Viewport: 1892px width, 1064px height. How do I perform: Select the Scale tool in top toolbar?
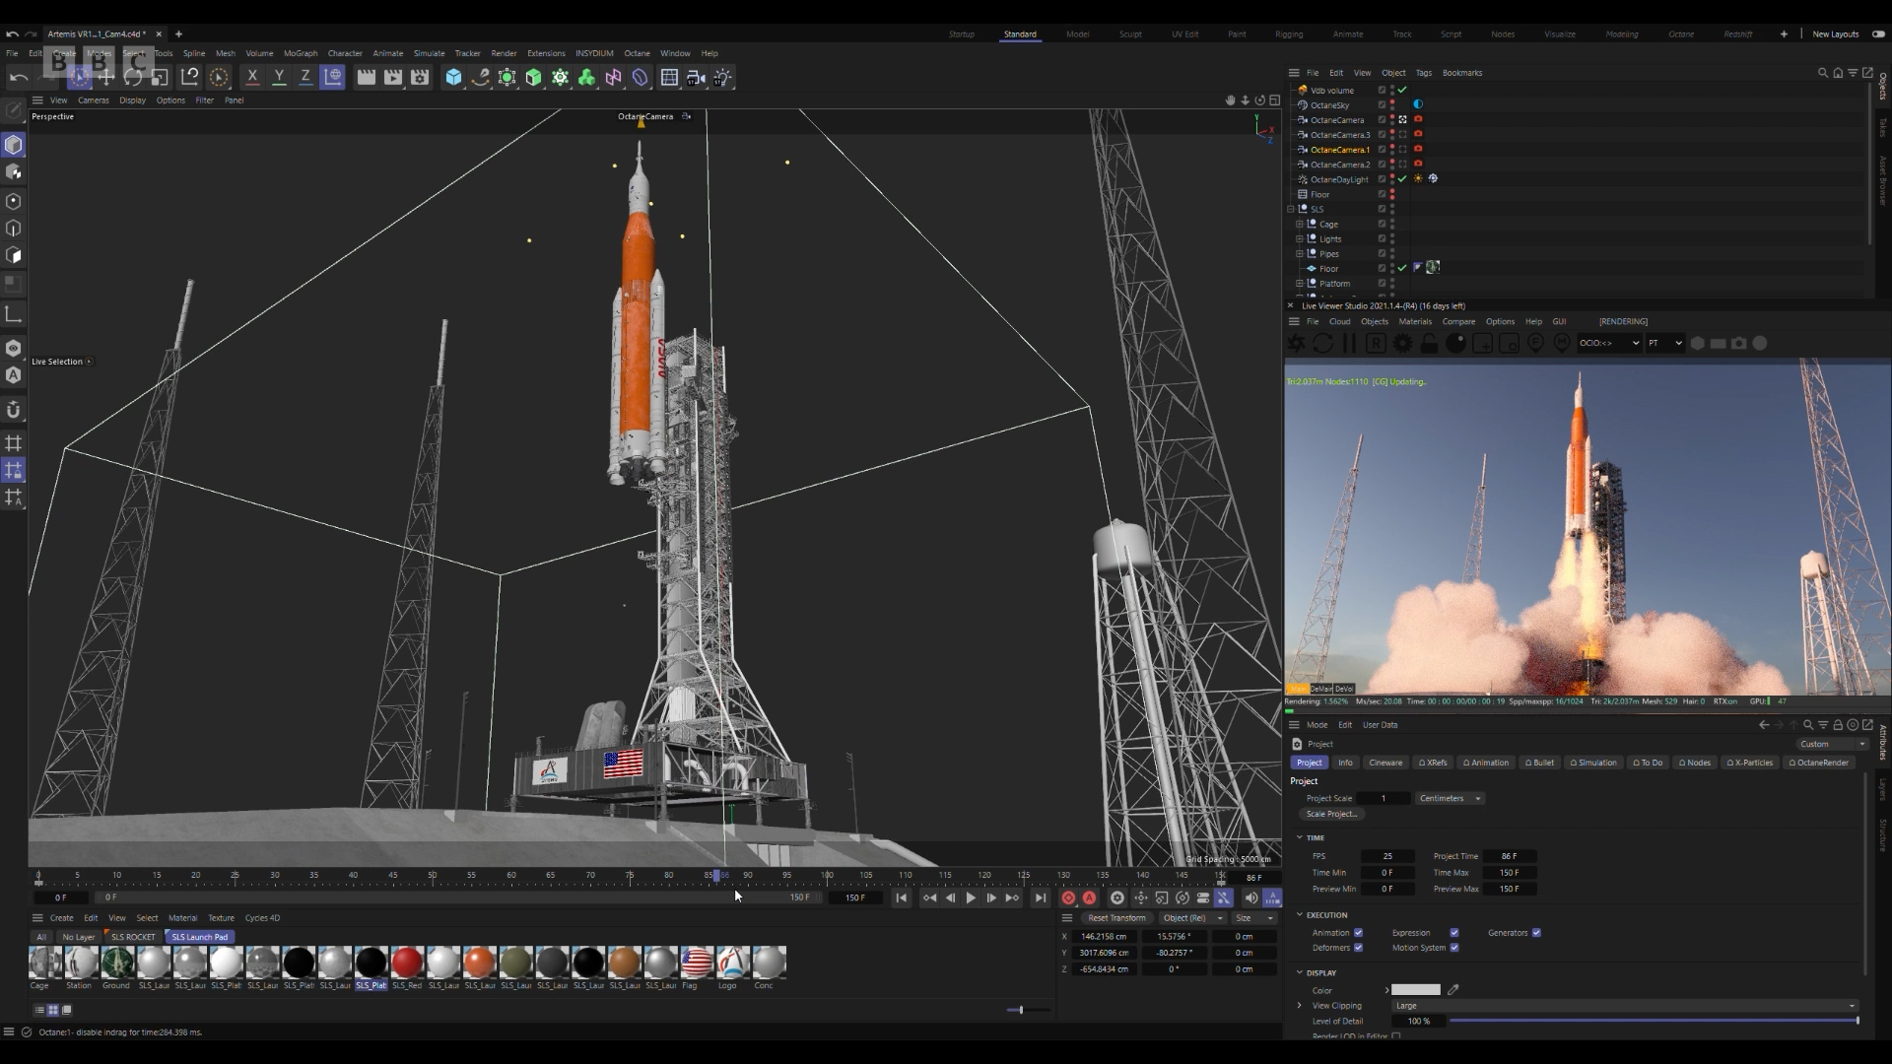[160, 77]
